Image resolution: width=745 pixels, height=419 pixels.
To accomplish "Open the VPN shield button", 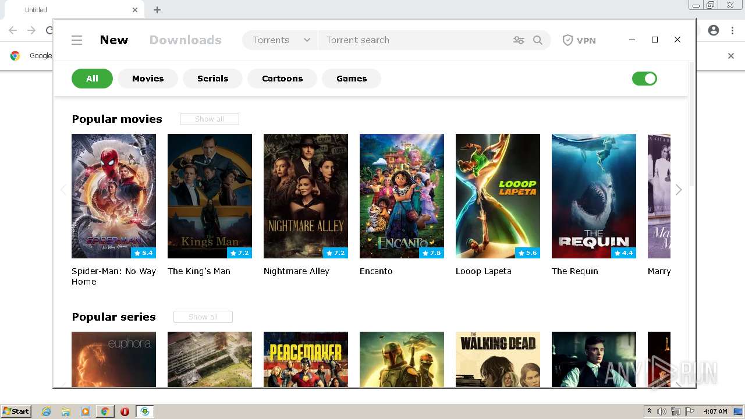I will coord(579,40).
